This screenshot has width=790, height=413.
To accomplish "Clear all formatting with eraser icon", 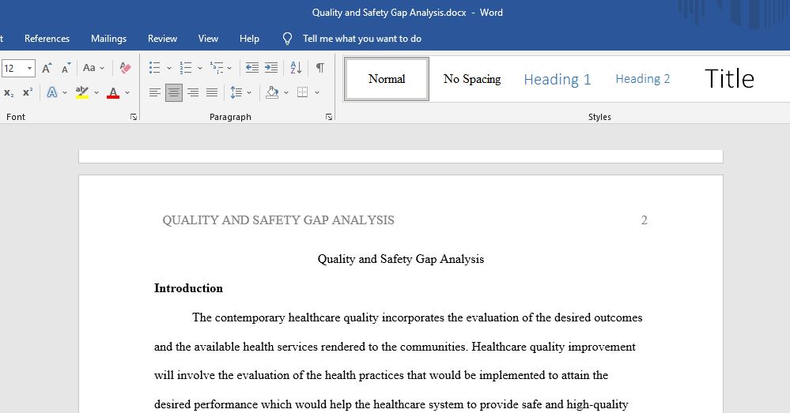I will point(125,68).
